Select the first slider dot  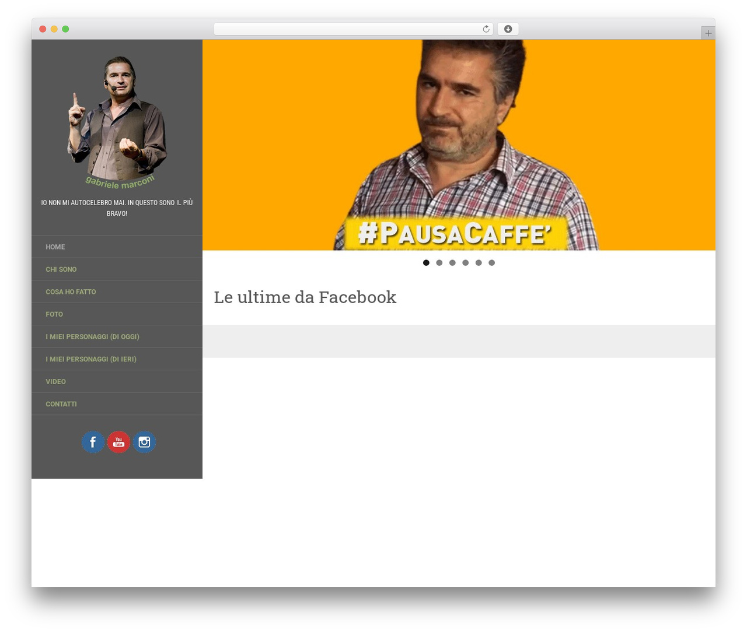(426, 263)
